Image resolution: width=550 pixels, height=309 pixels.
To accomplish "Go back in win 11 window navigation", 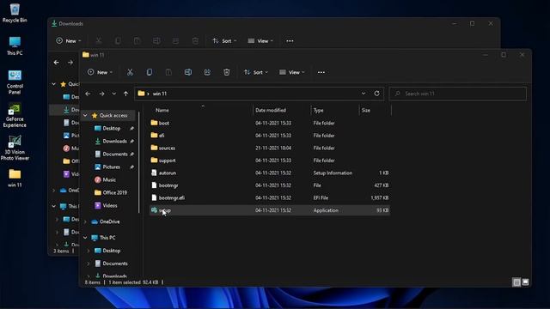I will [88, 94].
